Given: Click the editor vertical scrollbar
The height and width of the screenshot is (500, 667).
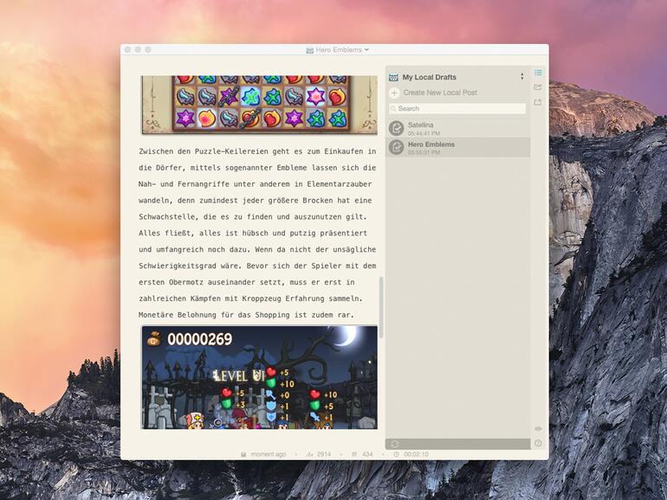Looking at the screenshot, I should coord(381,307).
